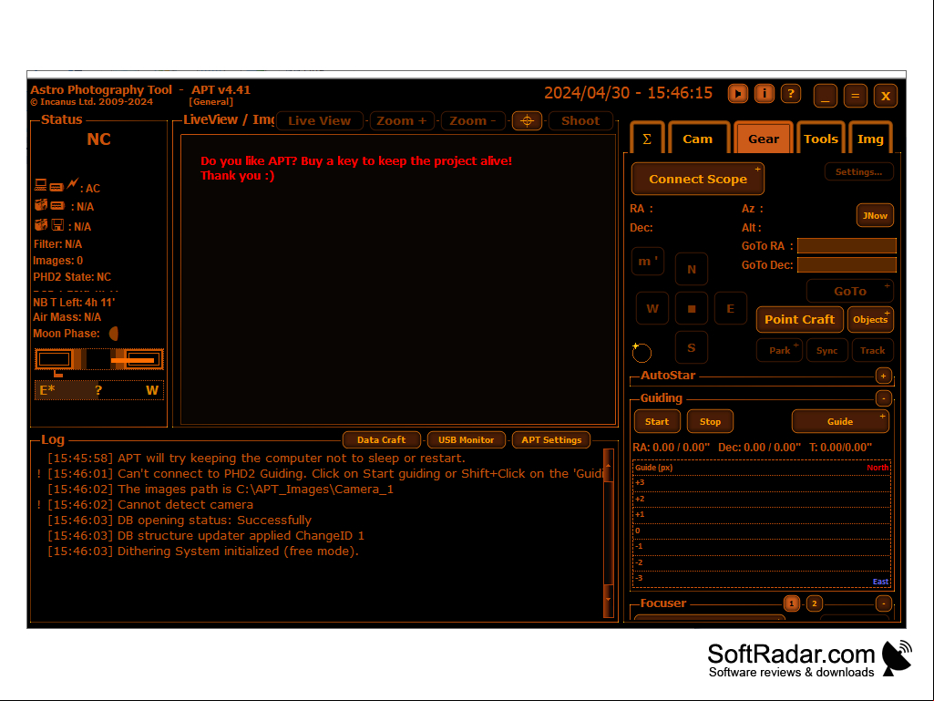The image size is (934, 701).
Task: Start guiding with Start button
Action: pyautogui.click(x=657, y=421)
